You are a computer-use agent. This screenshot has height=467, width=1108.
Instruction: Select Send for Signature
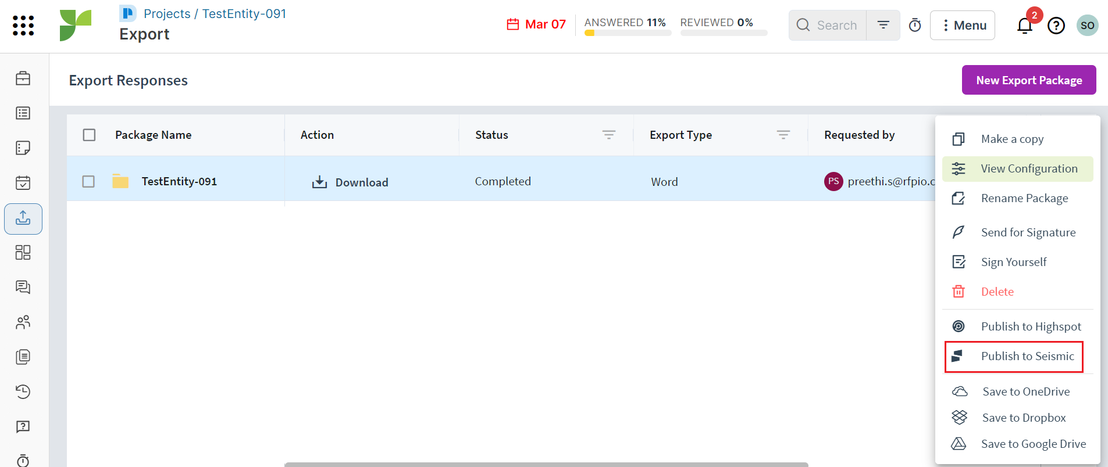click(x=1018, y=233)
